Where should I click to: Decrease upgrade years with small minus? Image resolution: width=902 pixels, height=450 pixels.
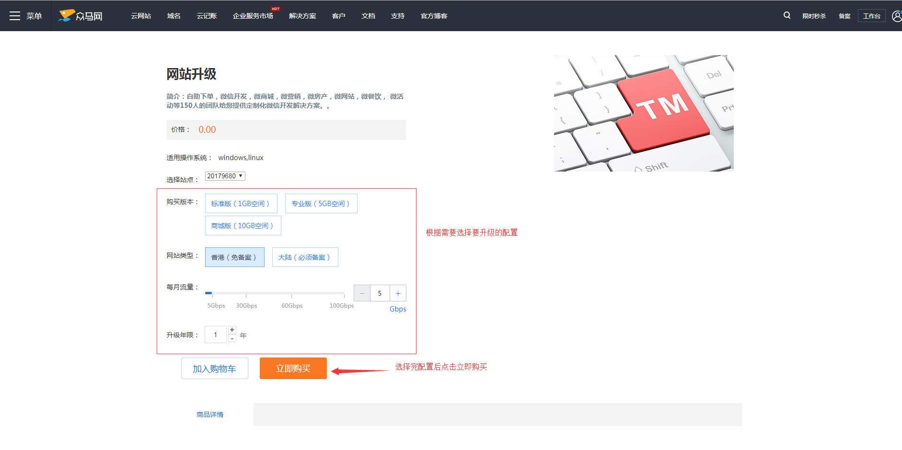[x=232, y=338]
